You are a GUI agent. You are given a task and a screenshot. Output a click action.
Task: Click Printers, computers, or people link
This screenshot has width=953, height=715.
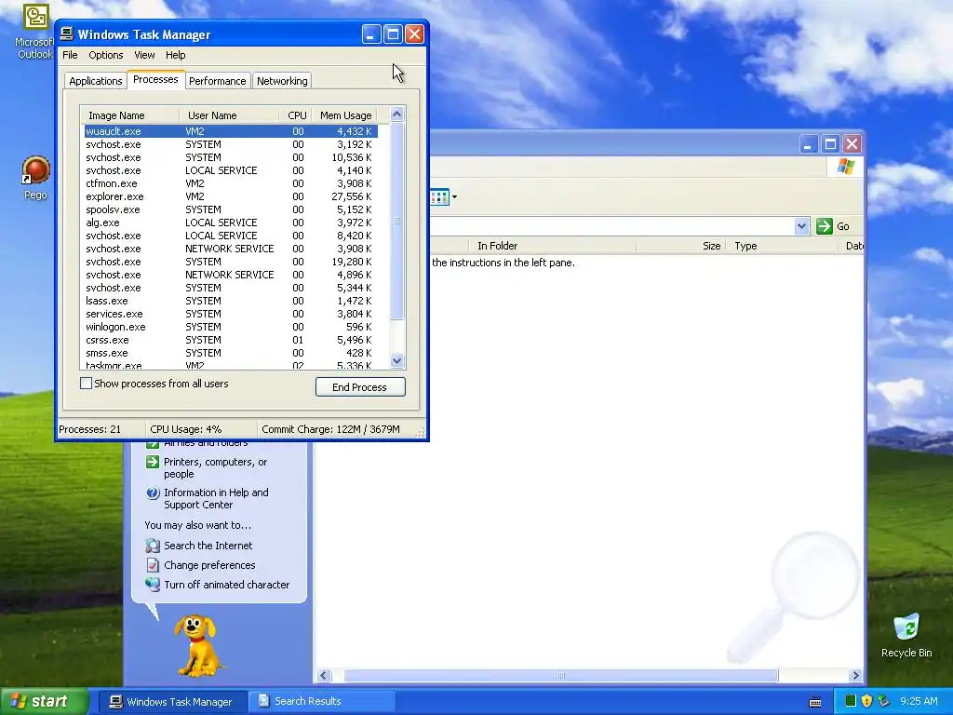[216, 468]
